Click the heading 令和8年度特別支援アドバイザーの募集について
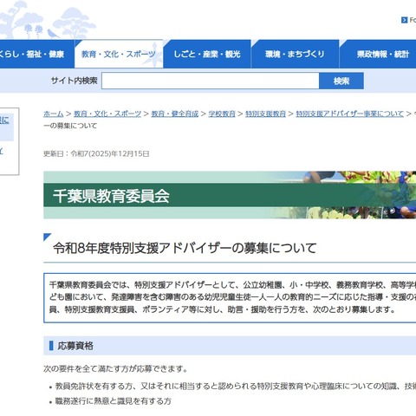416x416 pixels. tap(185, 248)
